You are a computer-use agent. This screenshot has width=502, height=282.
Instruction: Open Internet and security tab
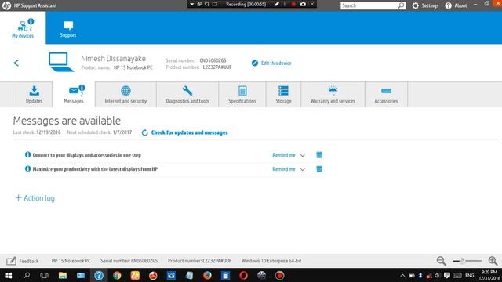click(125, 94)
